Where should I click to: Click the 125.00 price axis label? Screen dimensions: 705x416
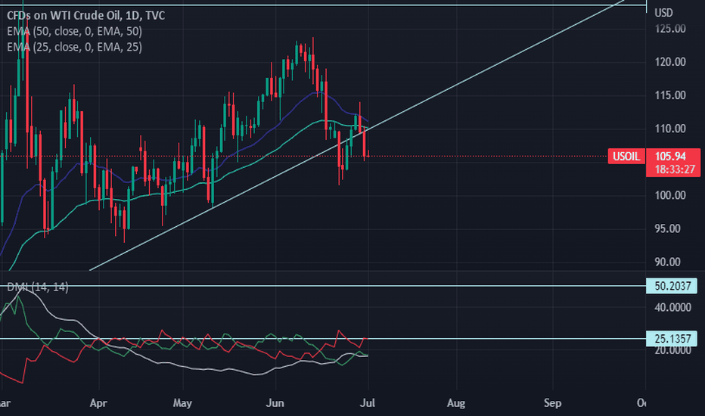click(x=670, y=29)
